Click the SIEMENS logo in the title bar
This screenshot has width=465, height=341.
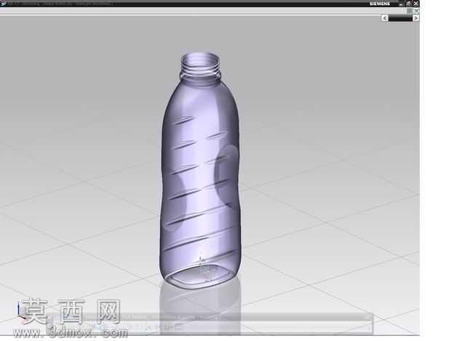[380, 4]
